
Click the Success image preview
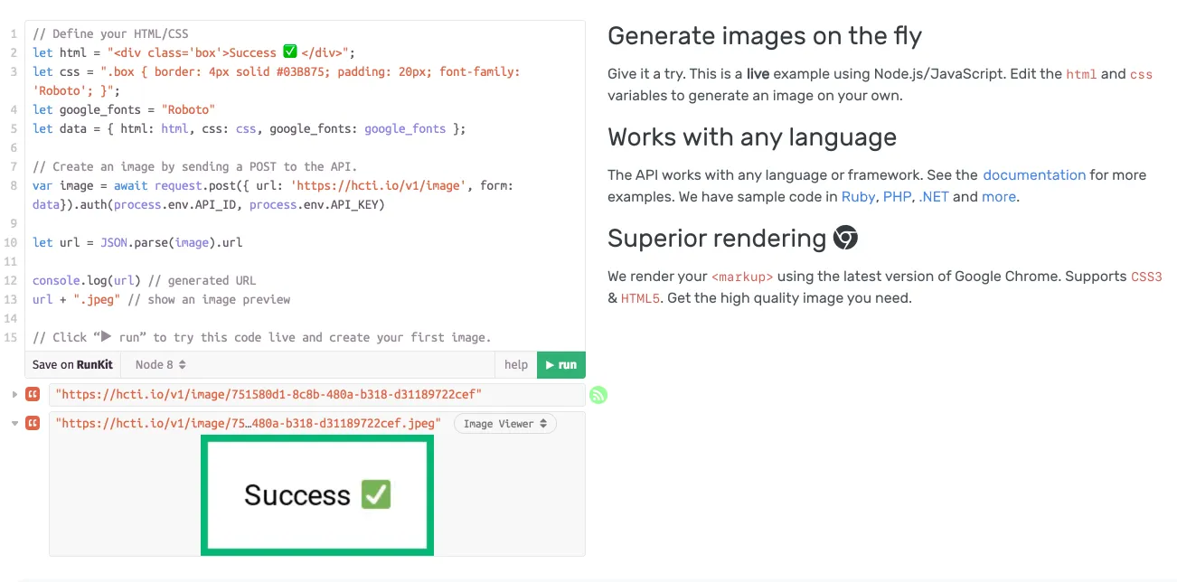[316, 494]
